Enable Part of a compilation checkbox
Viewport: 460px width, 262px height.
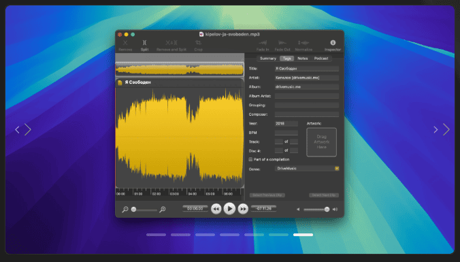pos(250,159)
